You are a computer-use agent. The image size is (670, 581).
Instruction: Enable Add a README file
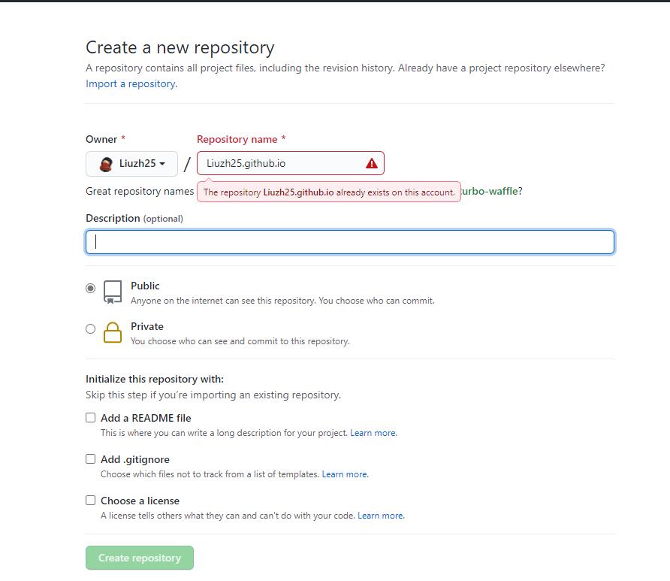click(x=90, y=417)
